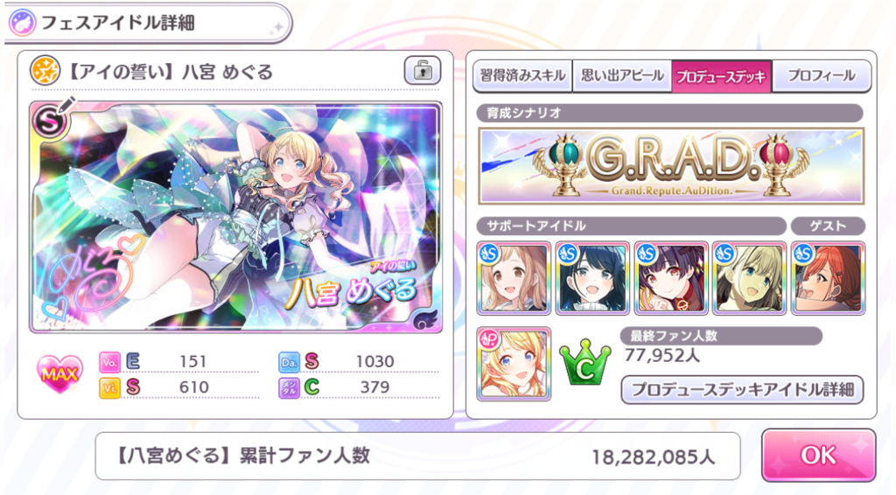Select the purple-haired support idol thumbnail
The image size is (896, 495).
click(x=671, y=278)
